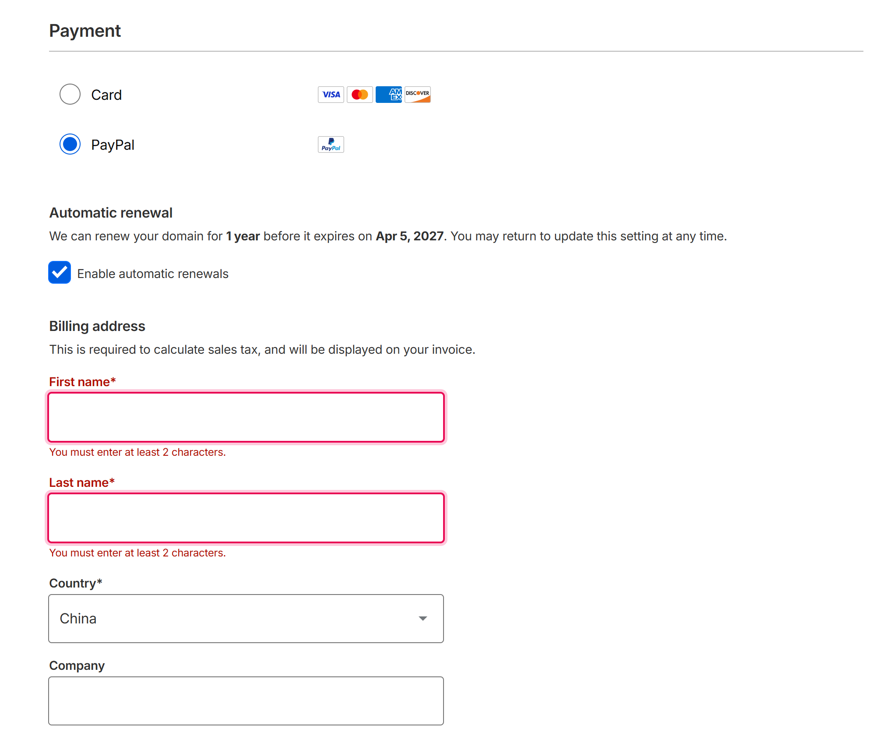Uncheck Enable automatic renewals checkbox

click(60, 273)
